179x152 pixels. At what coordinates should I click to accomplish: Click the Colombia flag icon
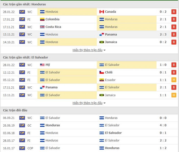click(42, 19)
